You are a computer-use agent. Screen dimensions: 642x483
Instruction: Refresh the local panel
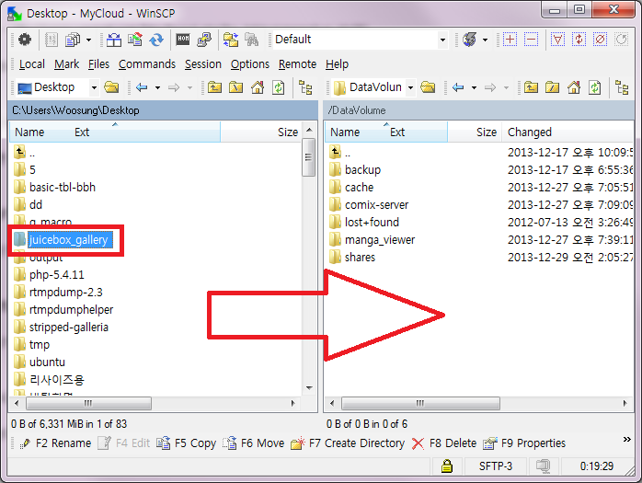click(x=279, y=87)
